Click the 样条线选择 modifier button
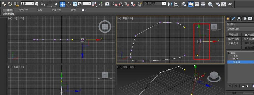The image size is (254, 95). tap(233, 39)
